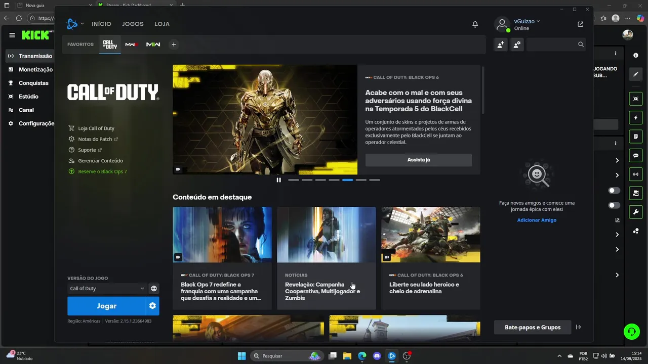
Task: Click the pencil edit icon in Kick
Action: click(636, 74)
